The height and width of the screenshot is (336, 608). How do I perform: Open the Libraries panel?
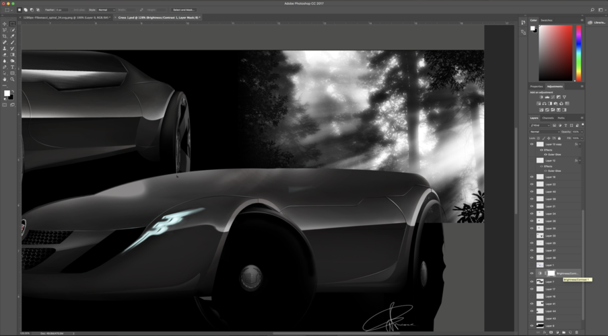point(597,22)
